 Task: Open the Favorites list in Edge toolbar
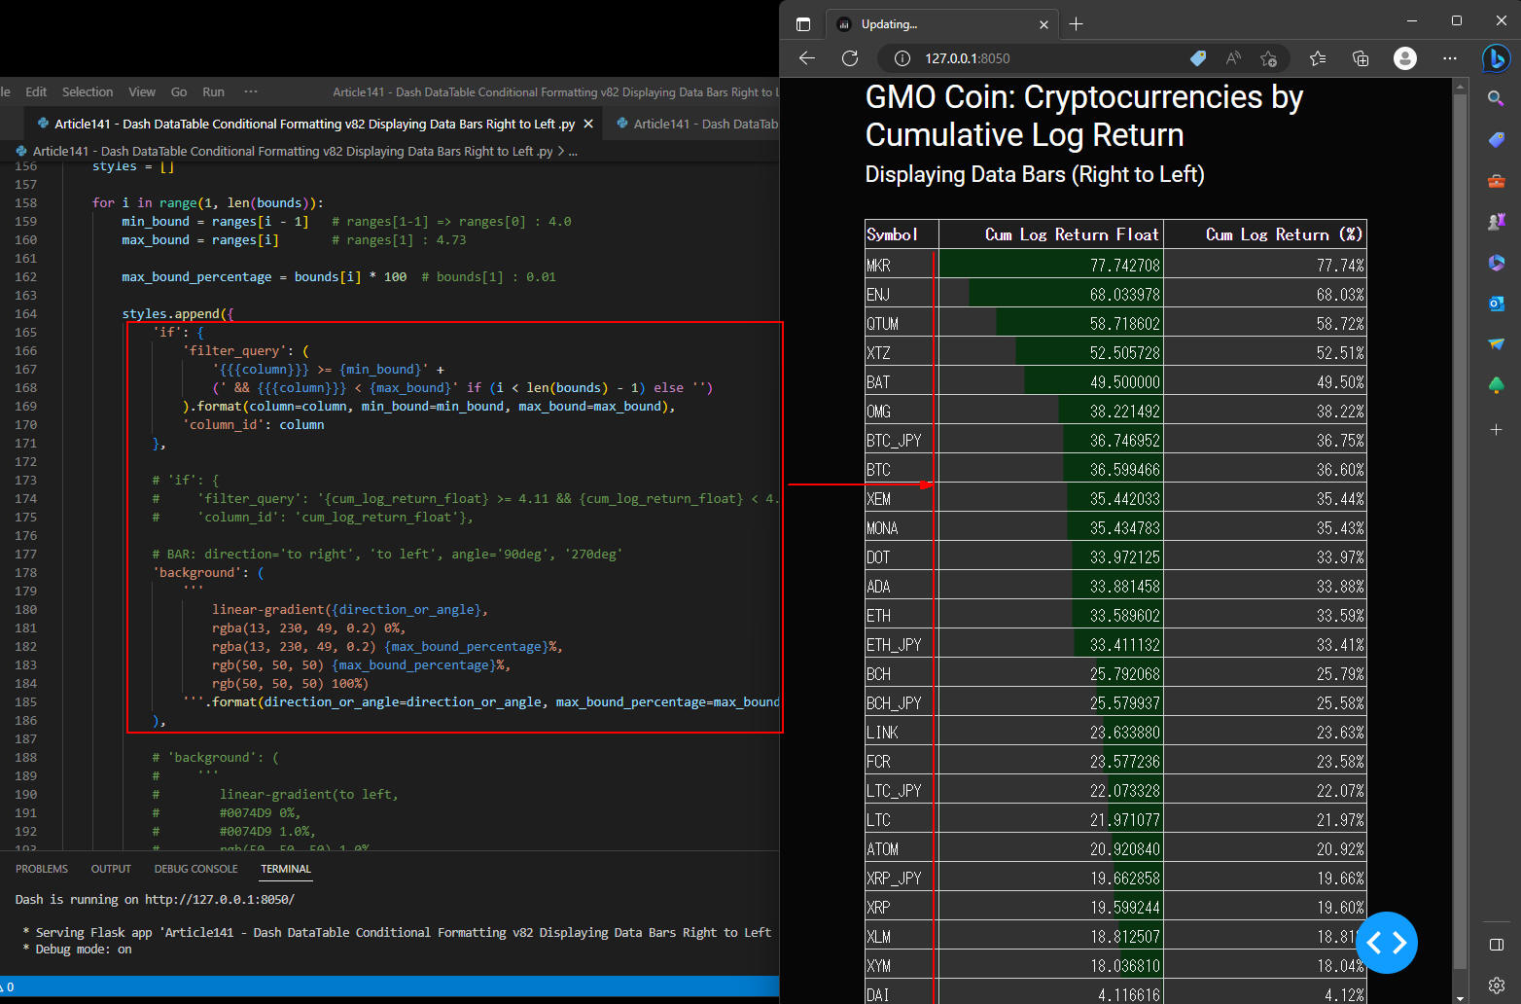[1318, 58]
